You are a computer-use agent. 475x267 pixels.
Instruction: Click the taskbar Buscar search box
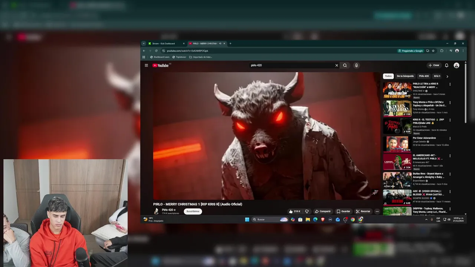(270, 220)
